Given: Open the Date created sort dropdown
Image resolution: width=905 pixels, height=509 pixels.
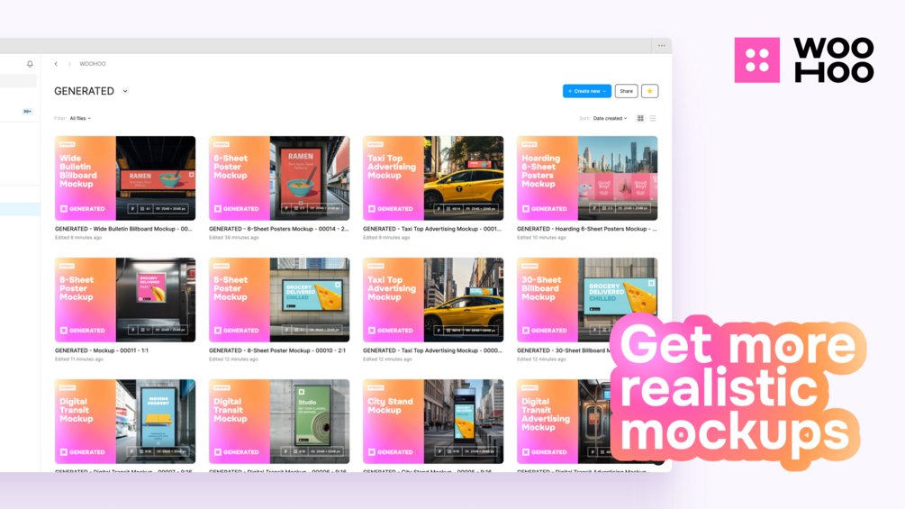Looking at the screenshot, I should click(x=610, y=118).
